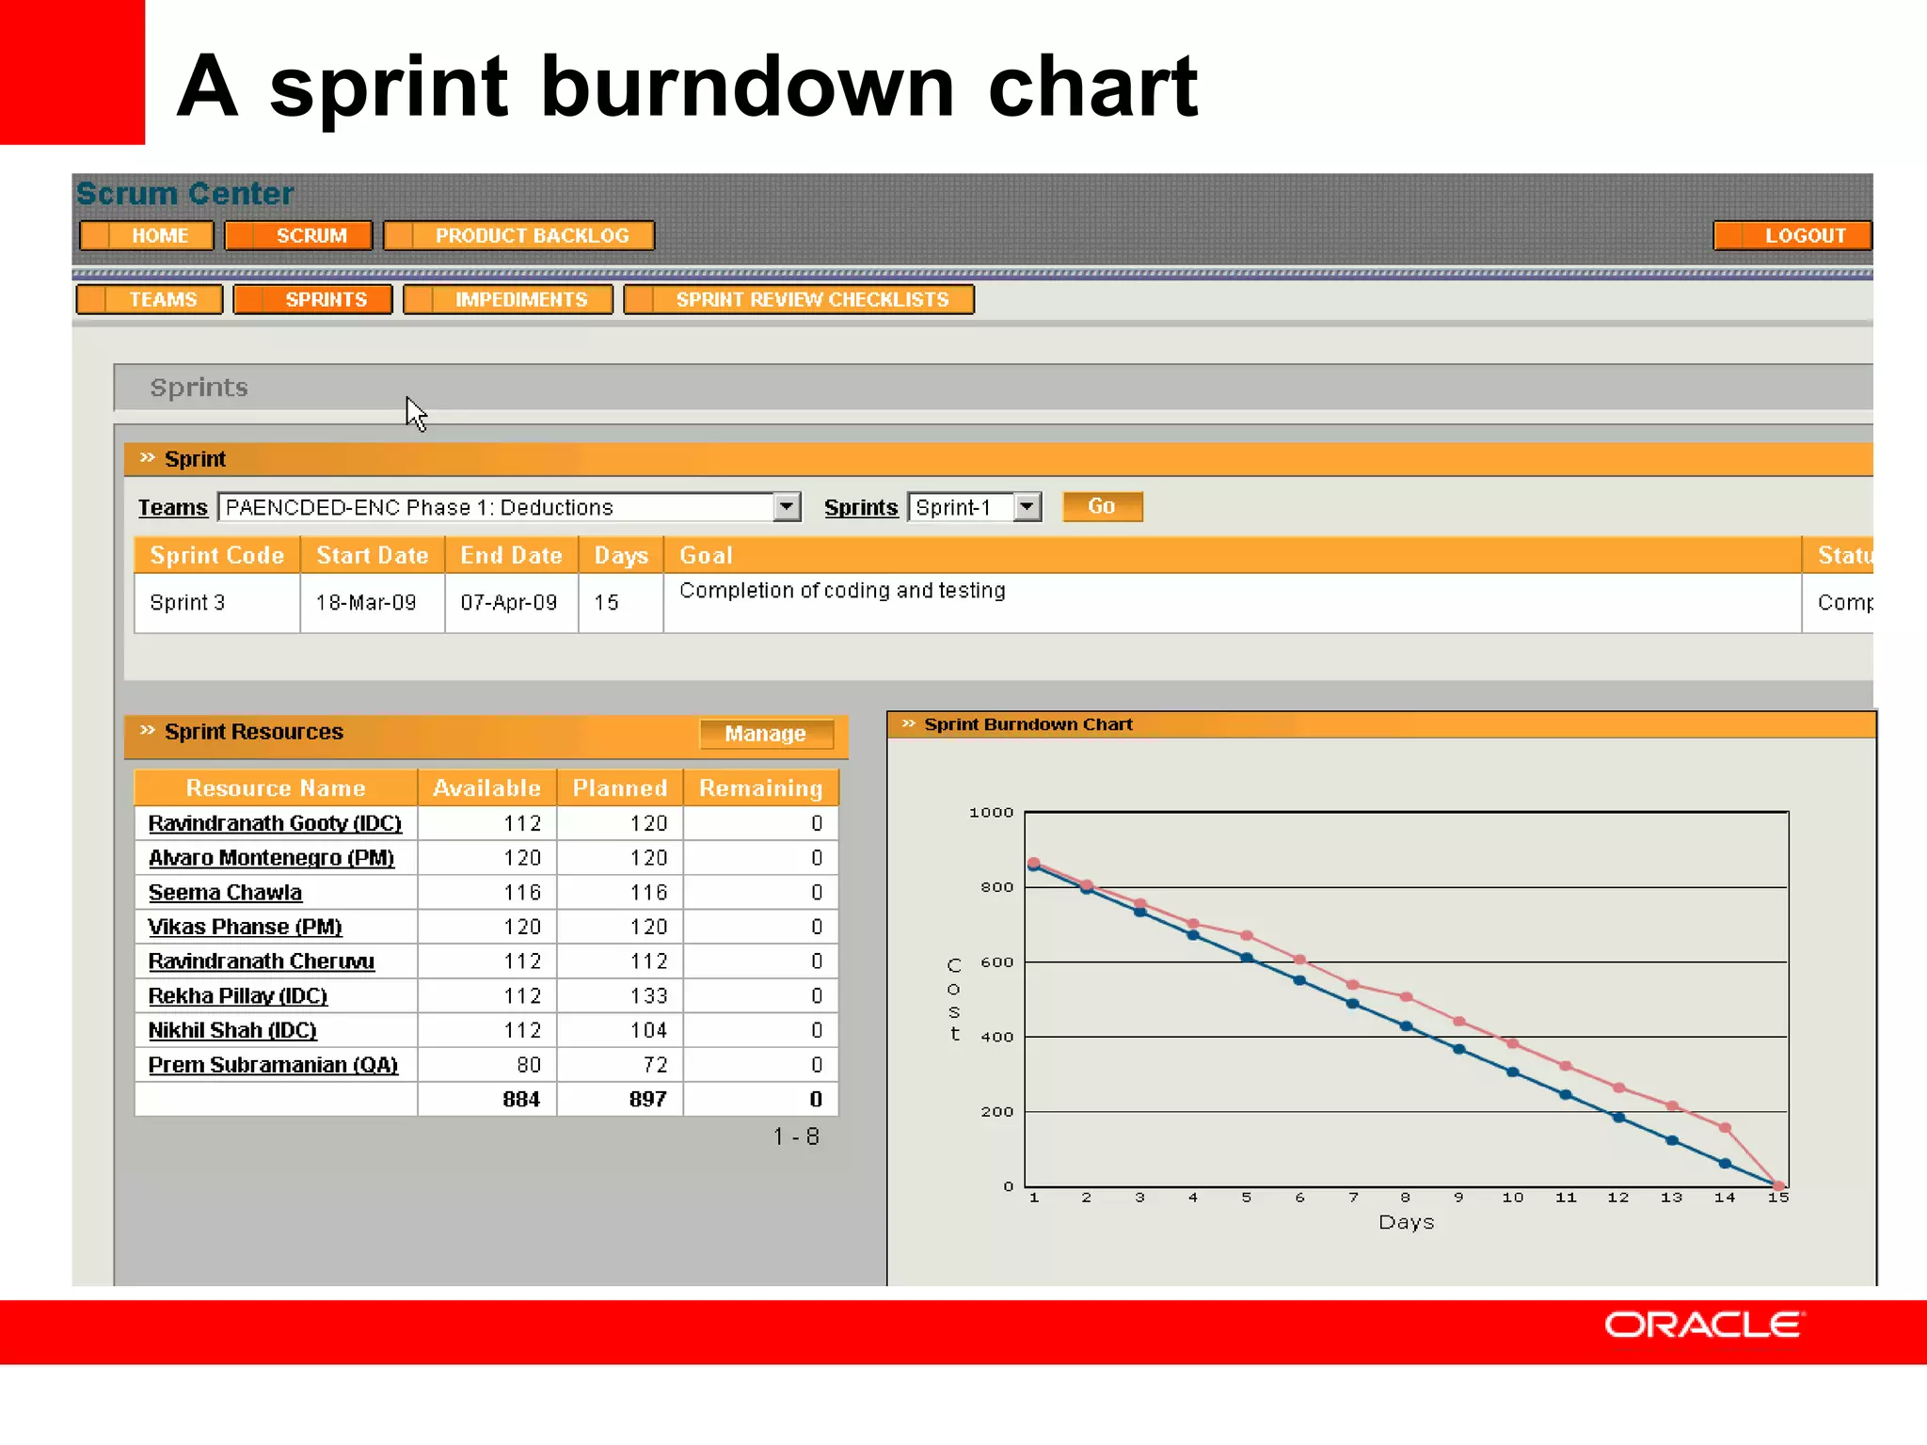Click the Teams label link
This screenshot has width=1927, height=1445.
[x=172, y=508]
